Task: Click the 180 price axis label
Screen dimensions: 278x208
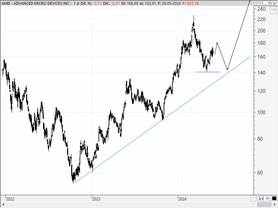Action: pyautogui.click(x=261, y=43)
